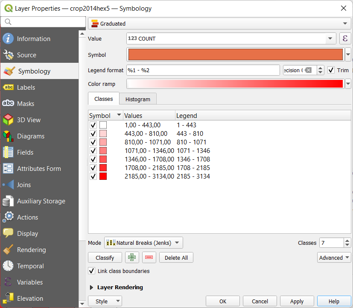Toggle the Trim checkbox

point(331,70)
